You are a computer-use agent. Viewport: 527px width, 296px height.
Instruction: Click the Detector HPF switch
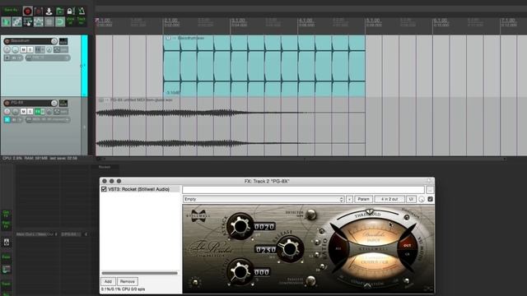point(311,214)
